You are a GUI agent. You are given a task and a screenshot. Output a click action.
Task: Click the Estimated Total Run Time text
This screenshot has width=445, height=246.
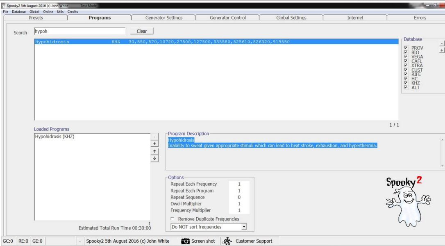[x=115, y=228]
